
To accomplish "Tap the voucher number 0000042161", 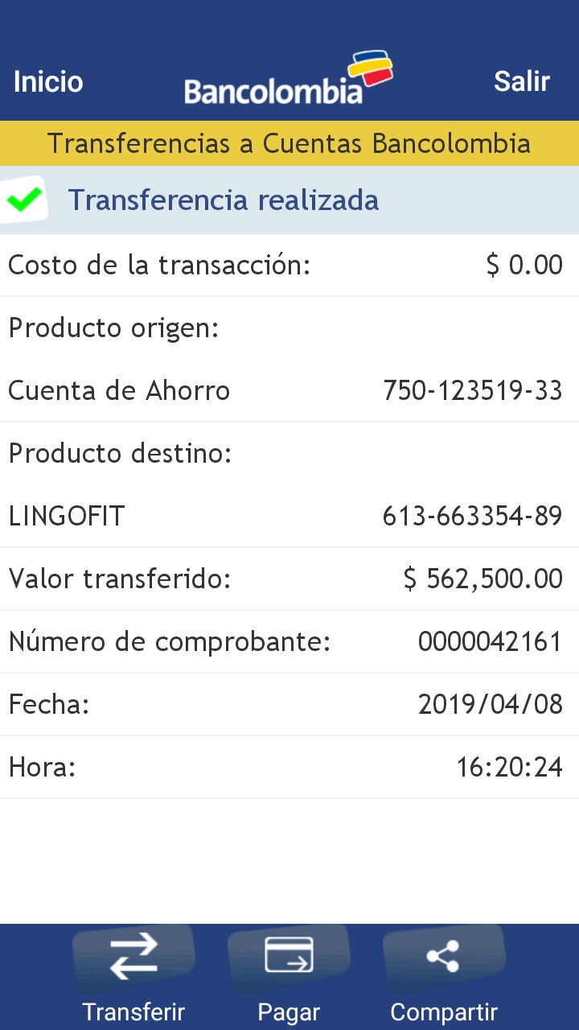I will (x=490, y=641).
